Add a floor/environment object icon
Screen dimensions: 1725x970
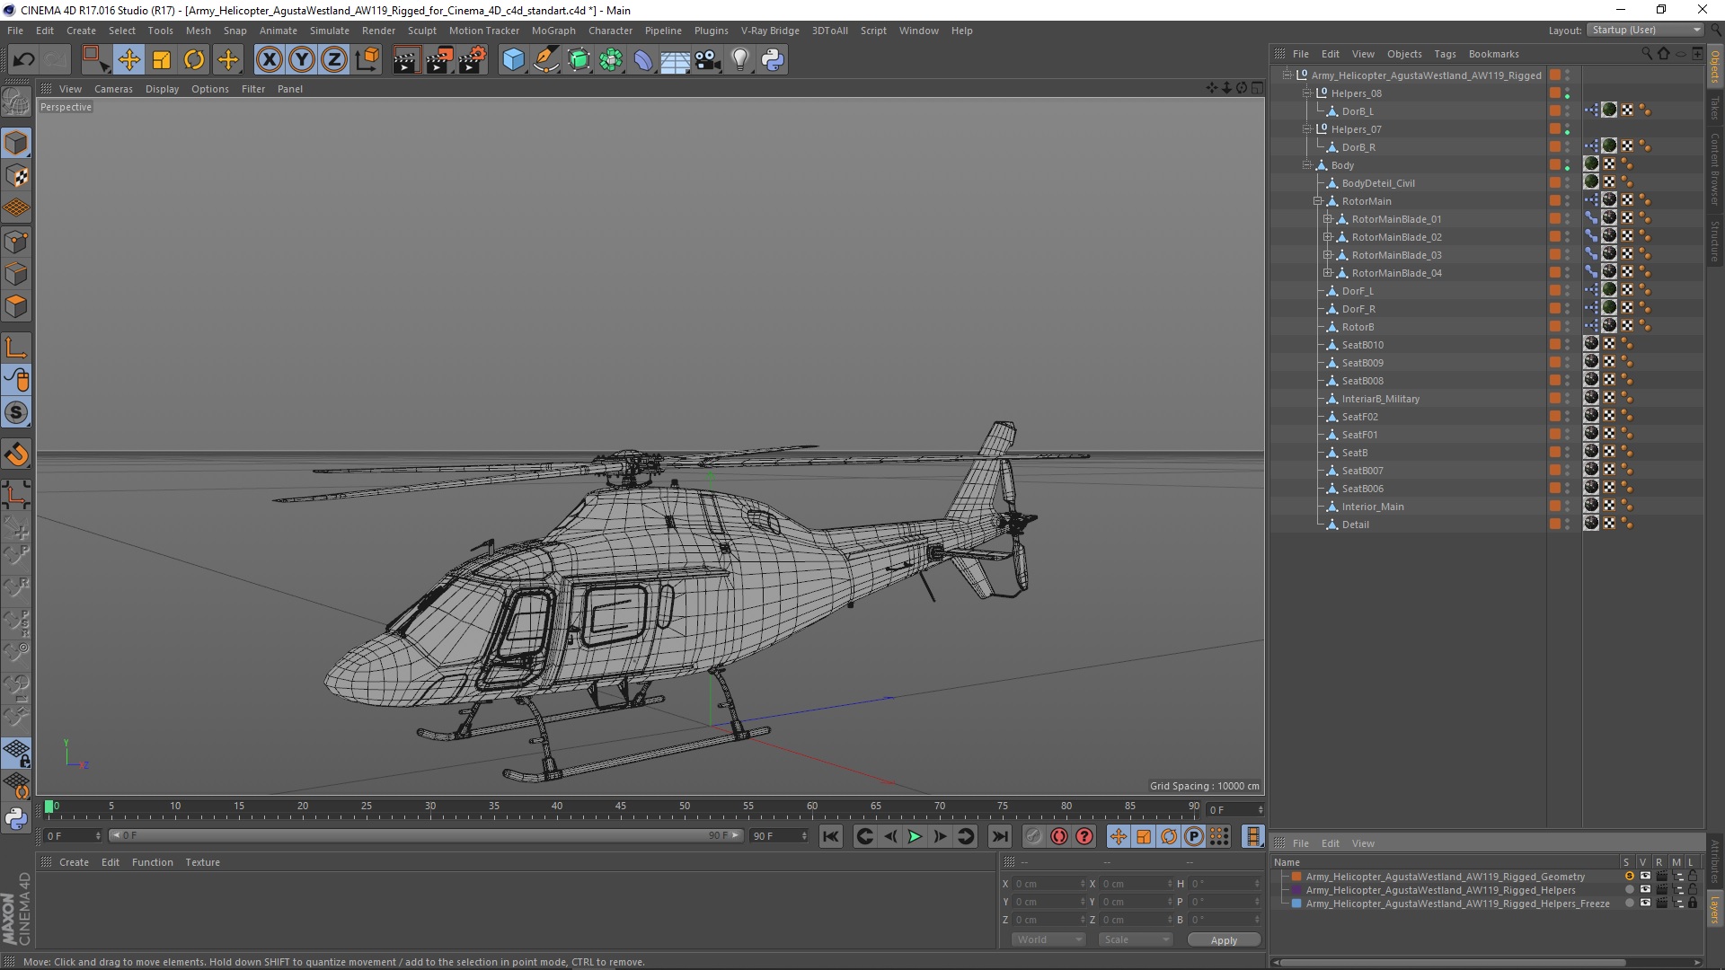[676, 60]
